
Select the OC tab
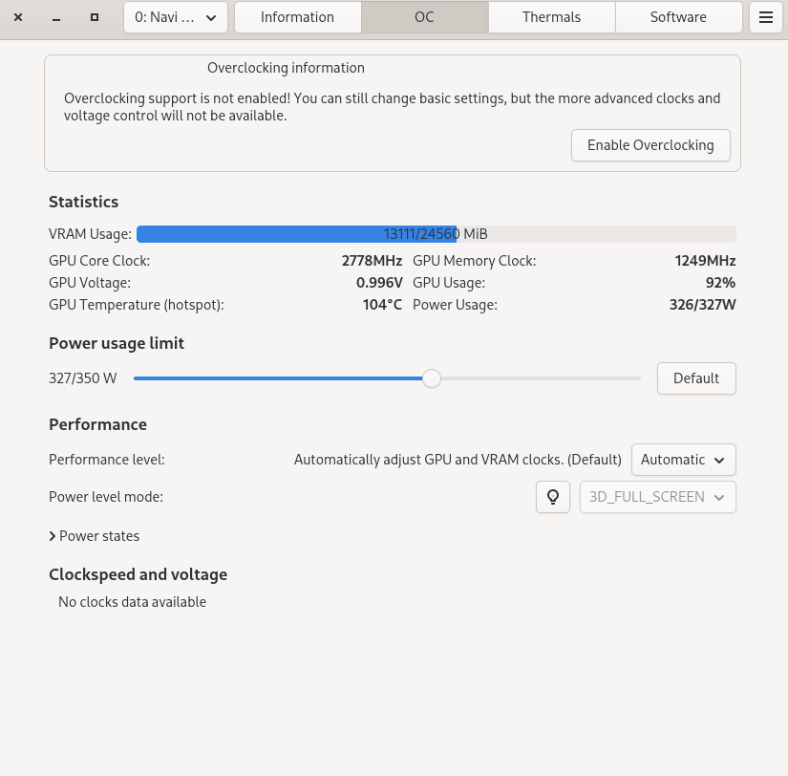point(425,17)
